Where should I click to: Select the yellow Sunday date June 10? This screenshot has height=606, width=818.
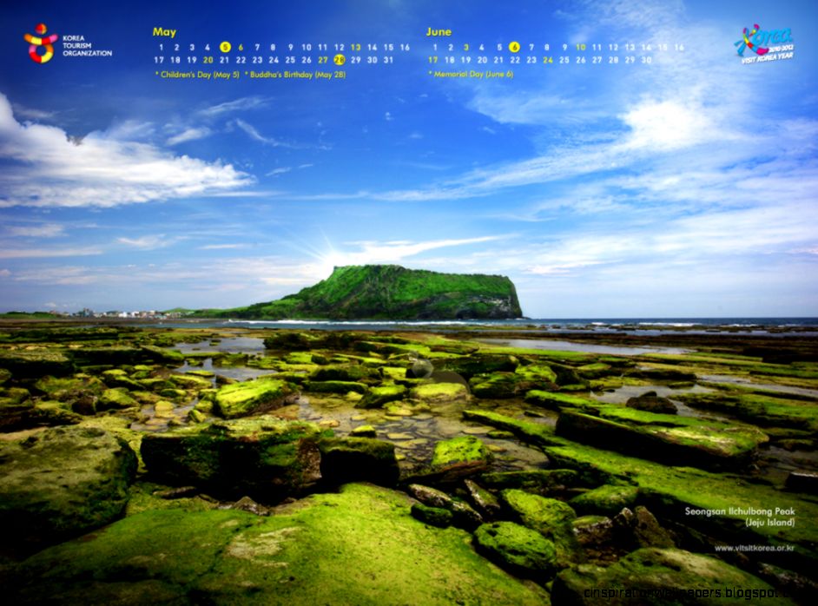pos(580,46)
